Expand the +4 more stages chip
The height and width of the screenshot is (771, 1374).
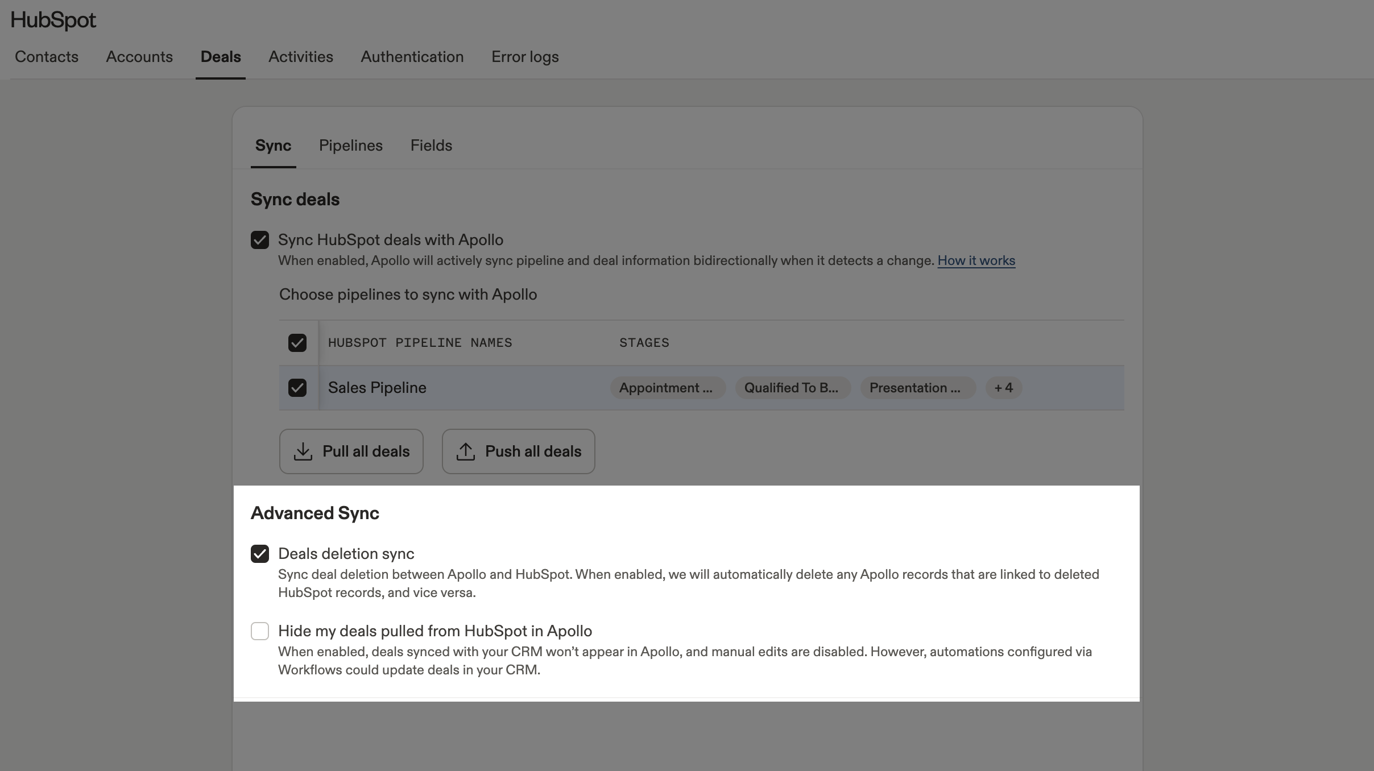coord(1004,388)
